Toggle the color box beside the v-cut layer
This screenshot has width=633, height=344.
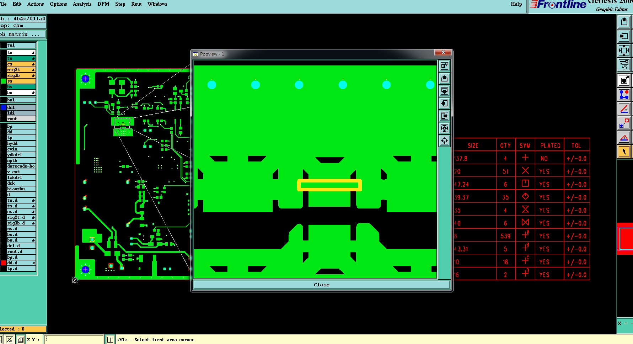4,172
